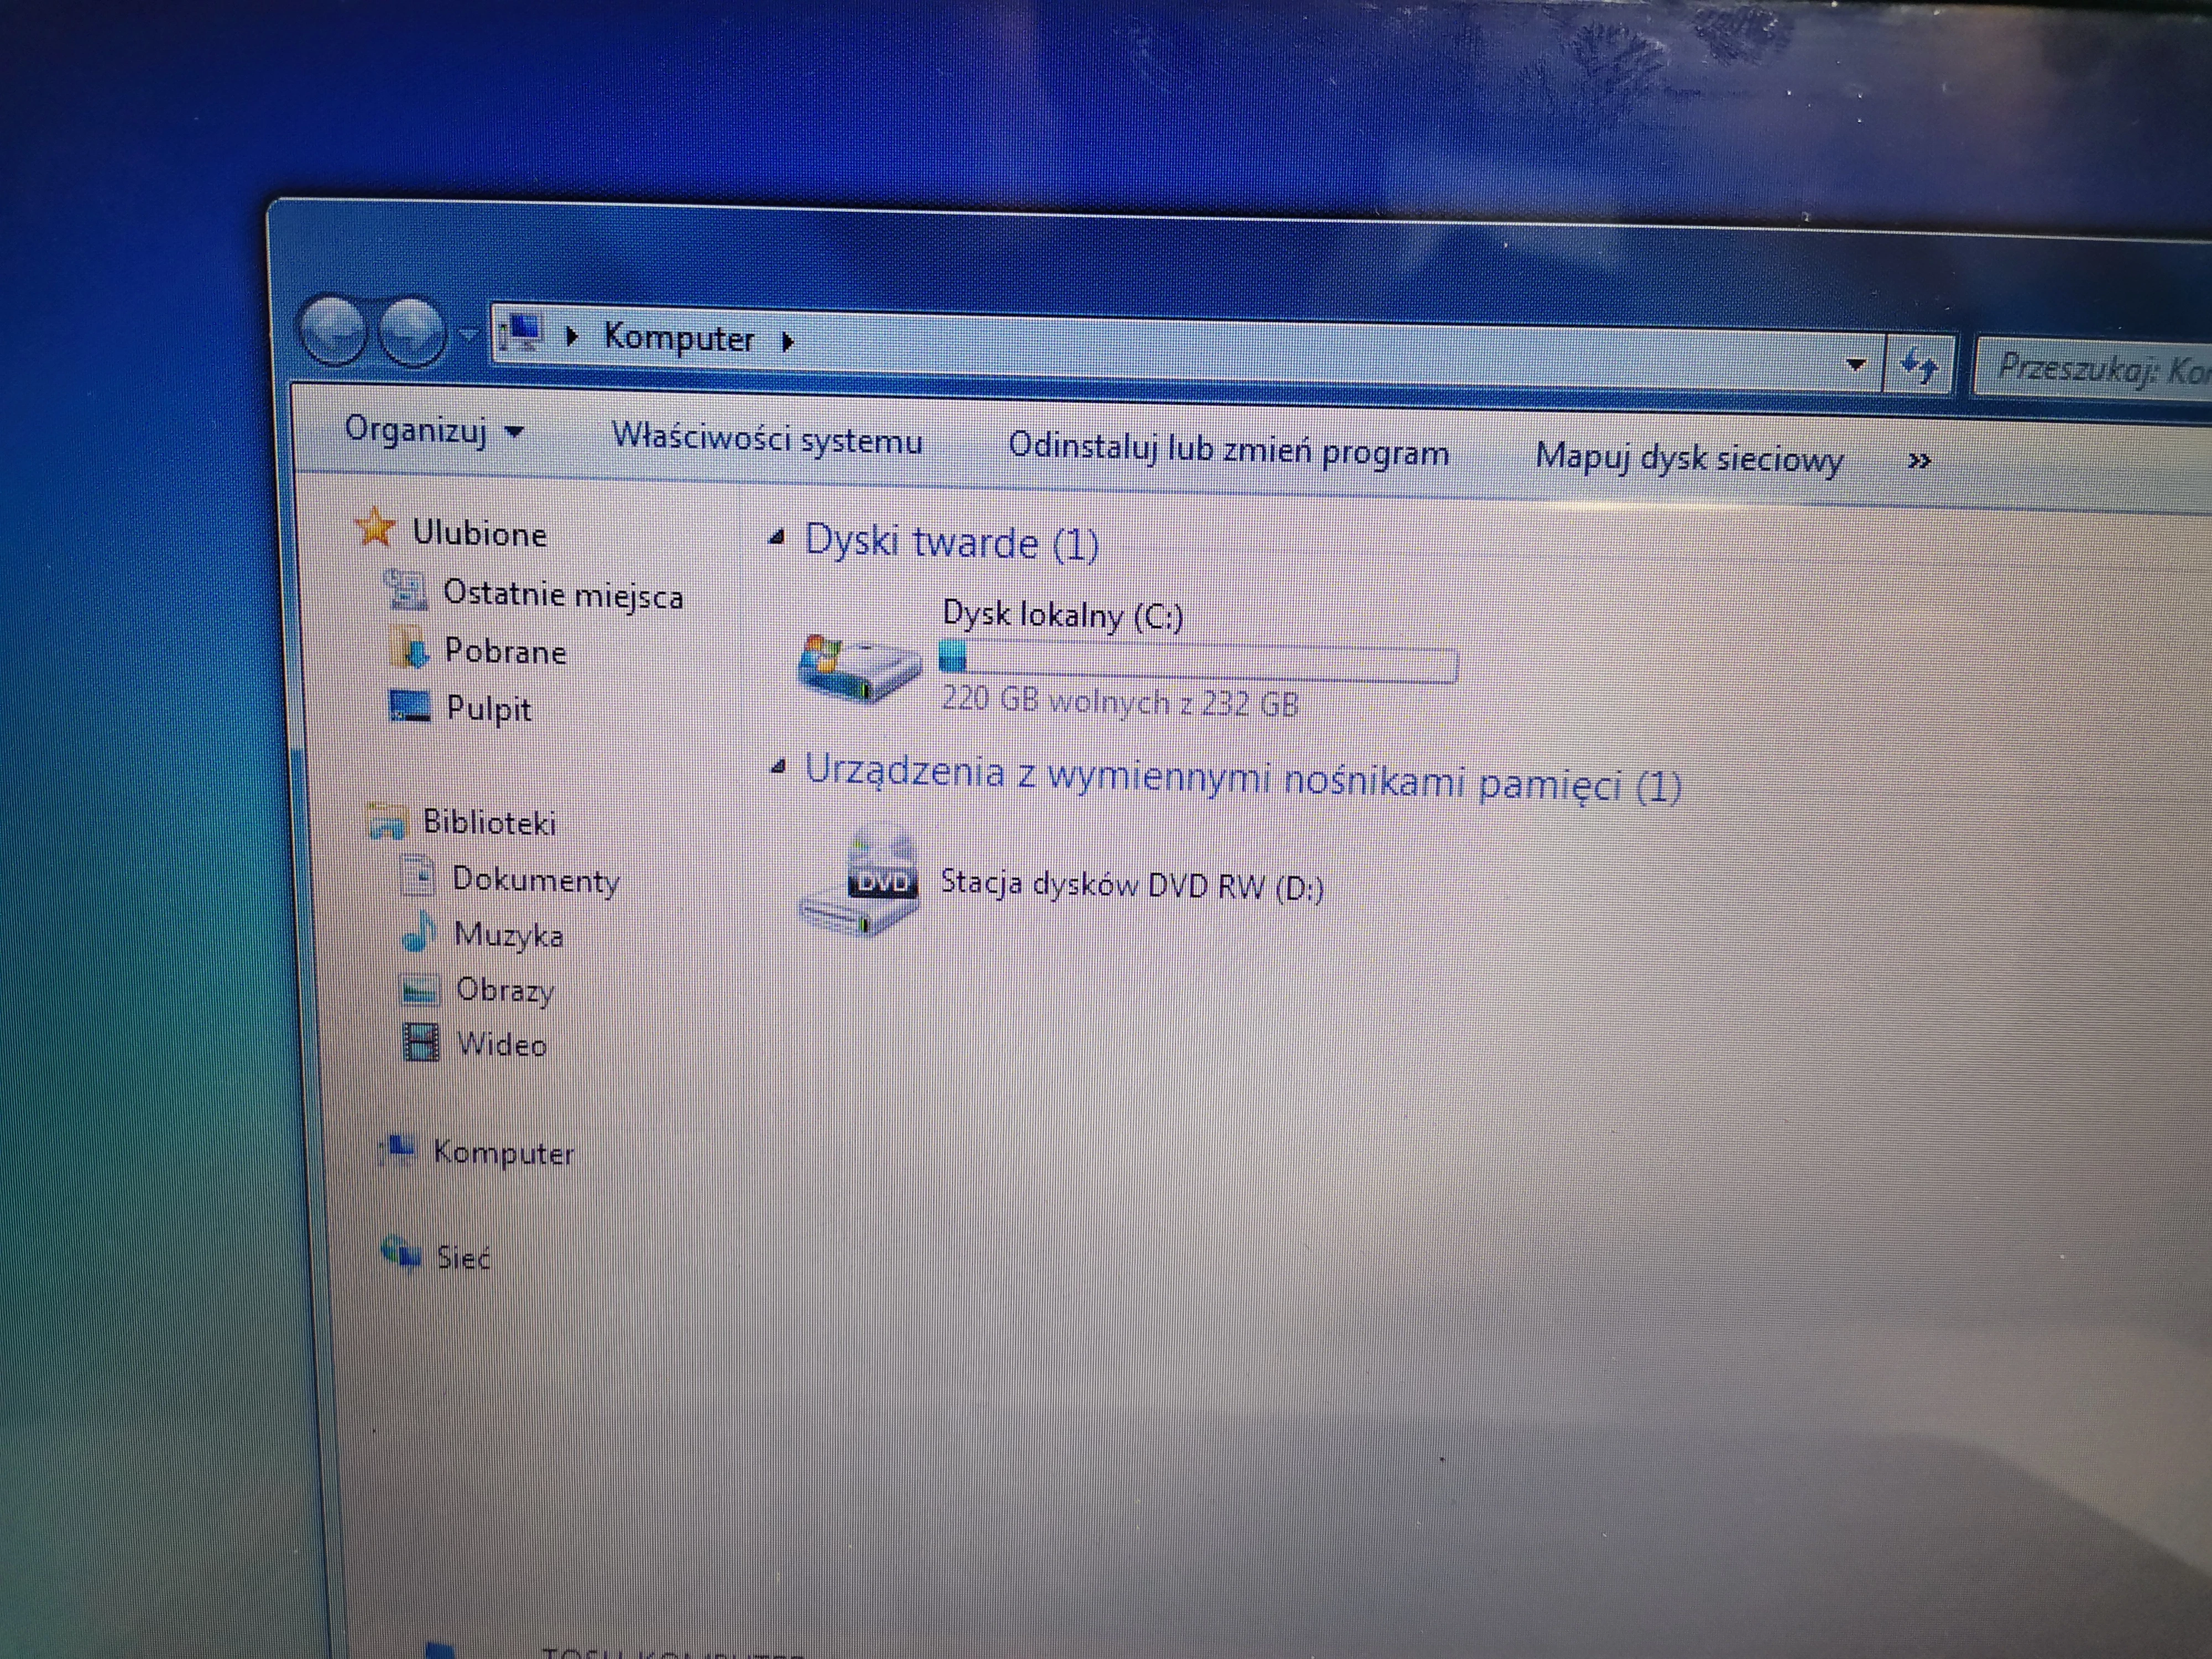Viewport: 2212px width, 1659px height.
Task: Select the Obrazy library icon
Action: point(420,989)
